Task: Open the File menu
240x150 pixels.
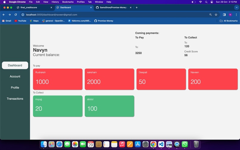Action: tap(31, 2)
